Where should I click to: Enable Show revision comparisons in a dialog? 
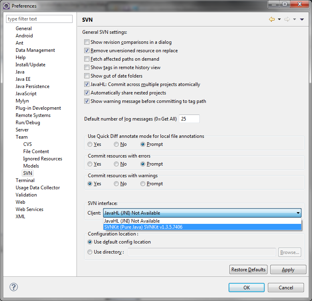87,42
